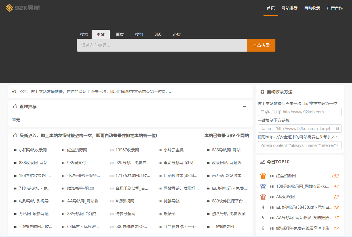Open 熊猫影院 in the TOP10 list

(x=303, y=228)
